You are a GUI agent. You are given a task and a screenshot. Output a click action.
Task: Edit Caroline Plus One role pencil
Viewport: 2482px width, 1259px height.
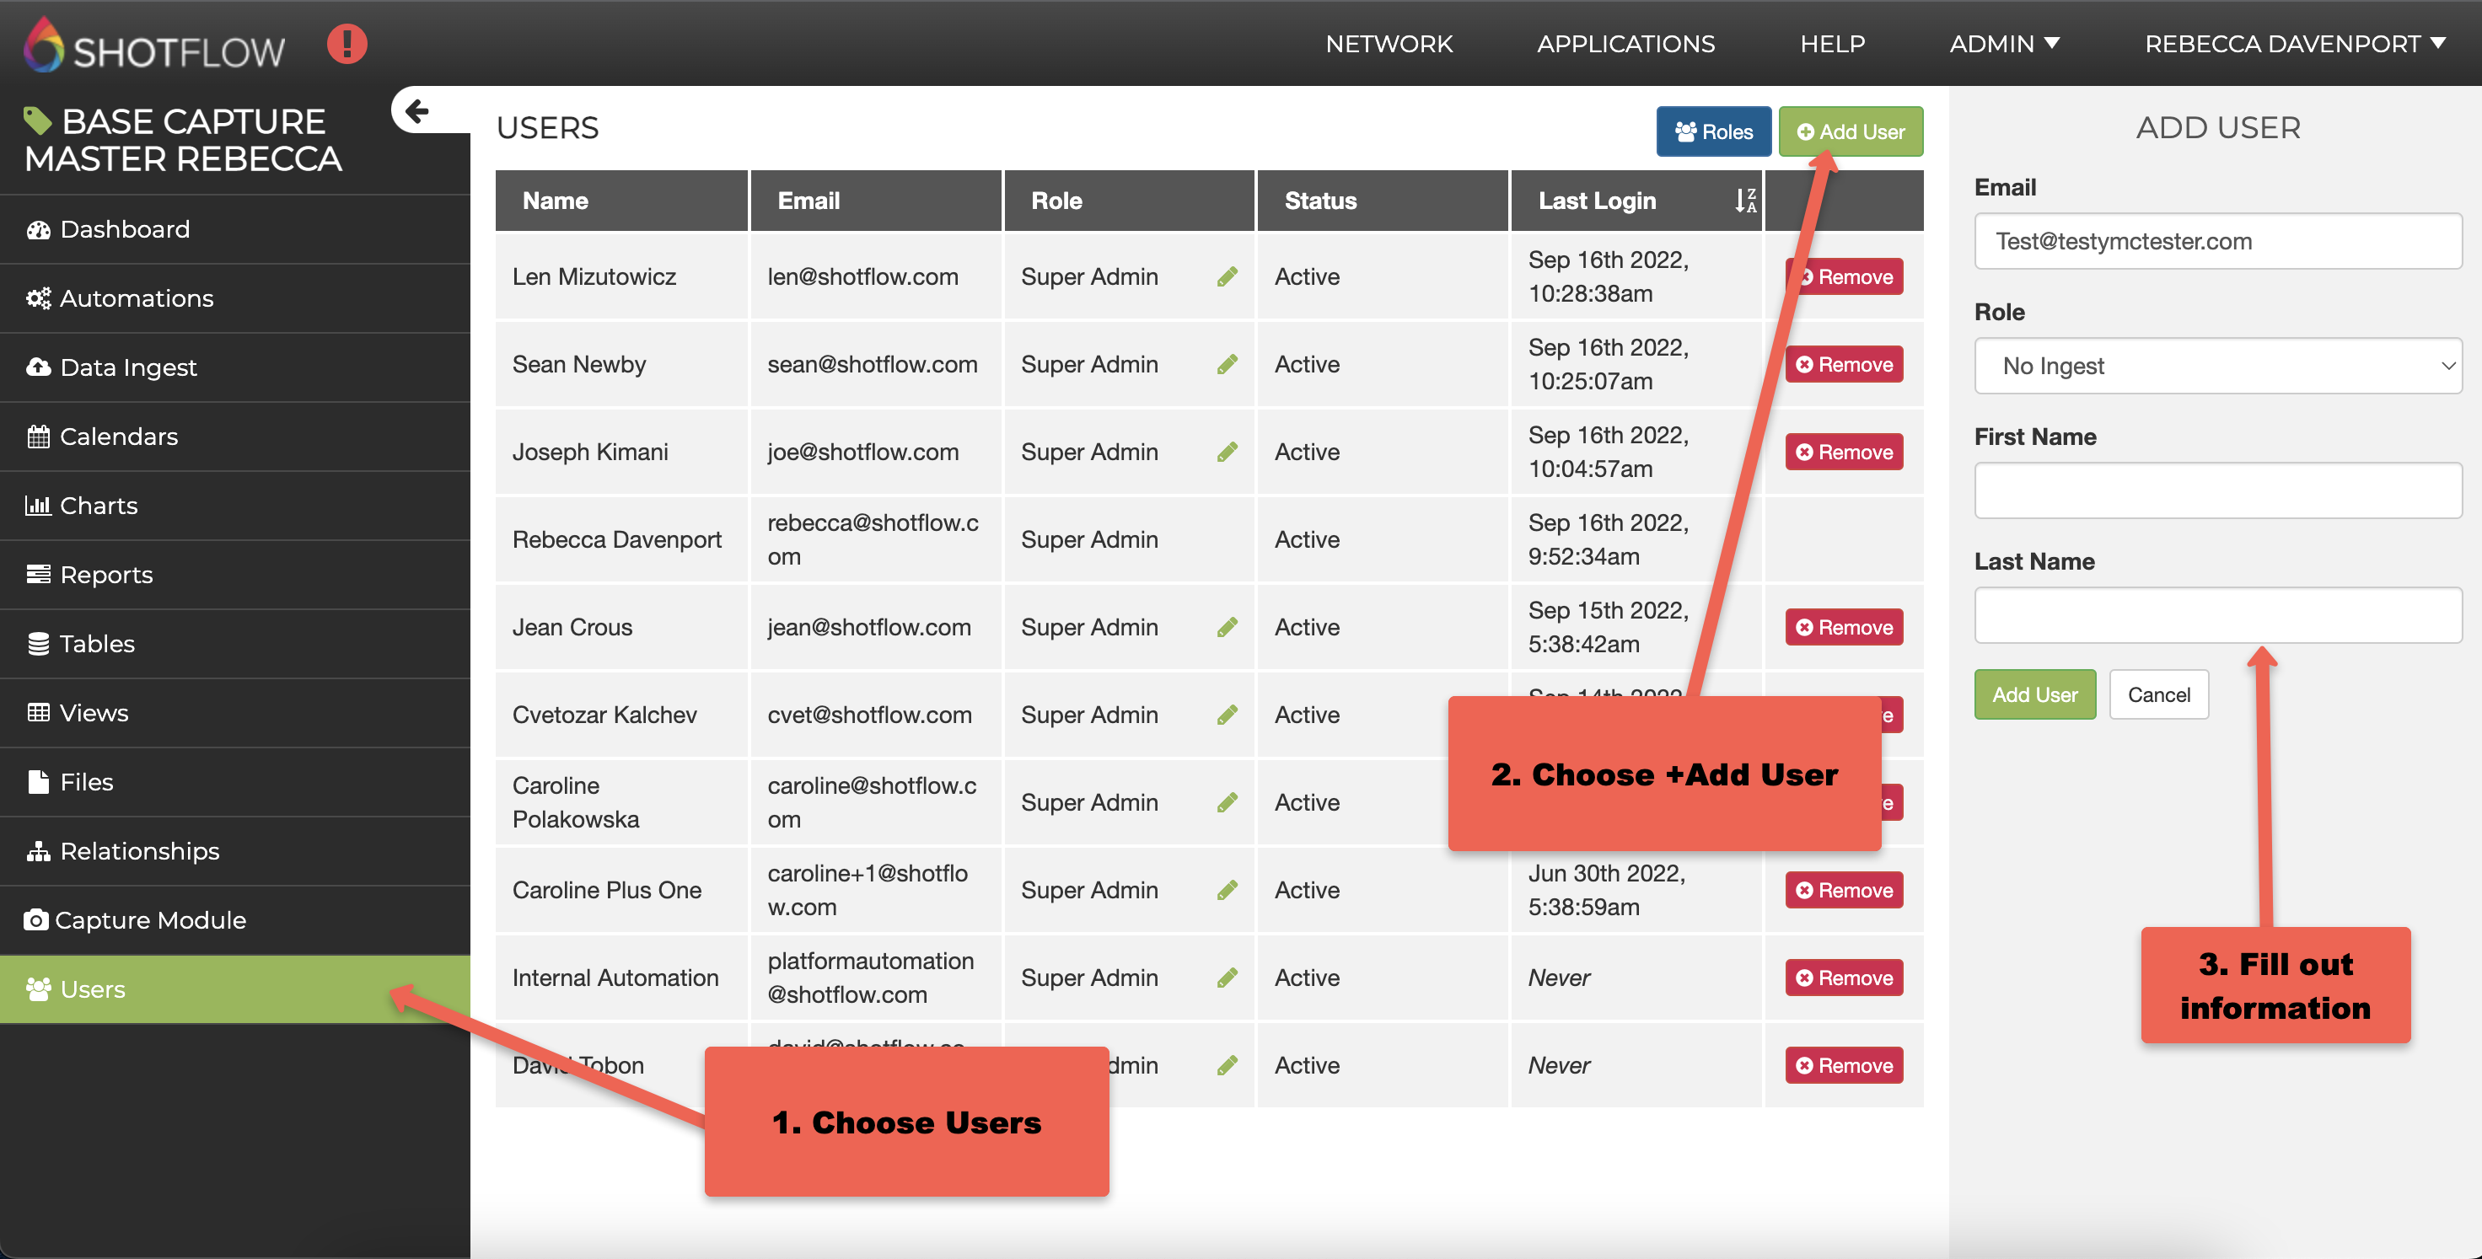1227,891
